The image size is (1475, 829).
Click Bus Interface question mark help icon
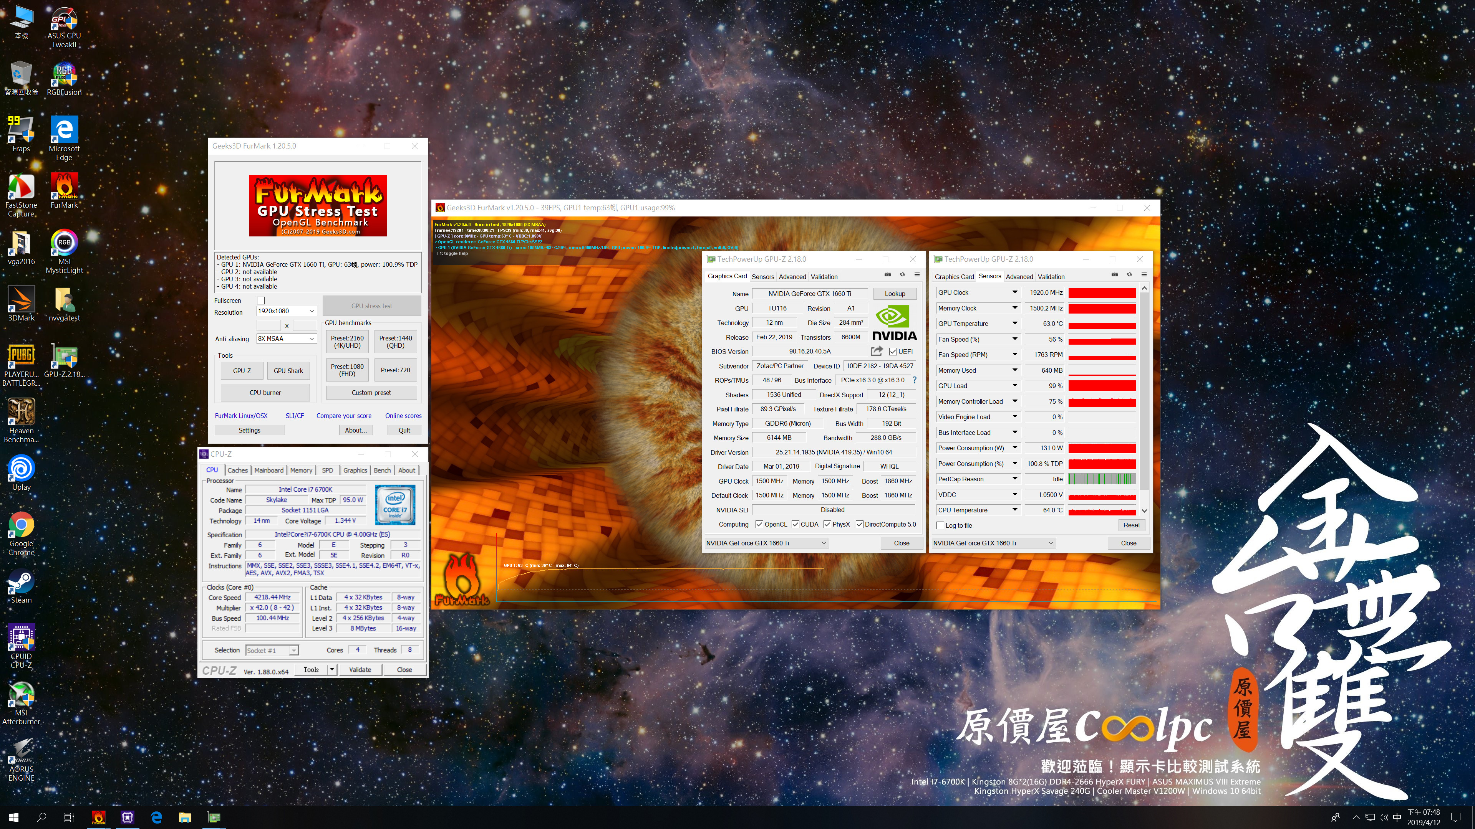pyautogui.click(x=915, y=380)
